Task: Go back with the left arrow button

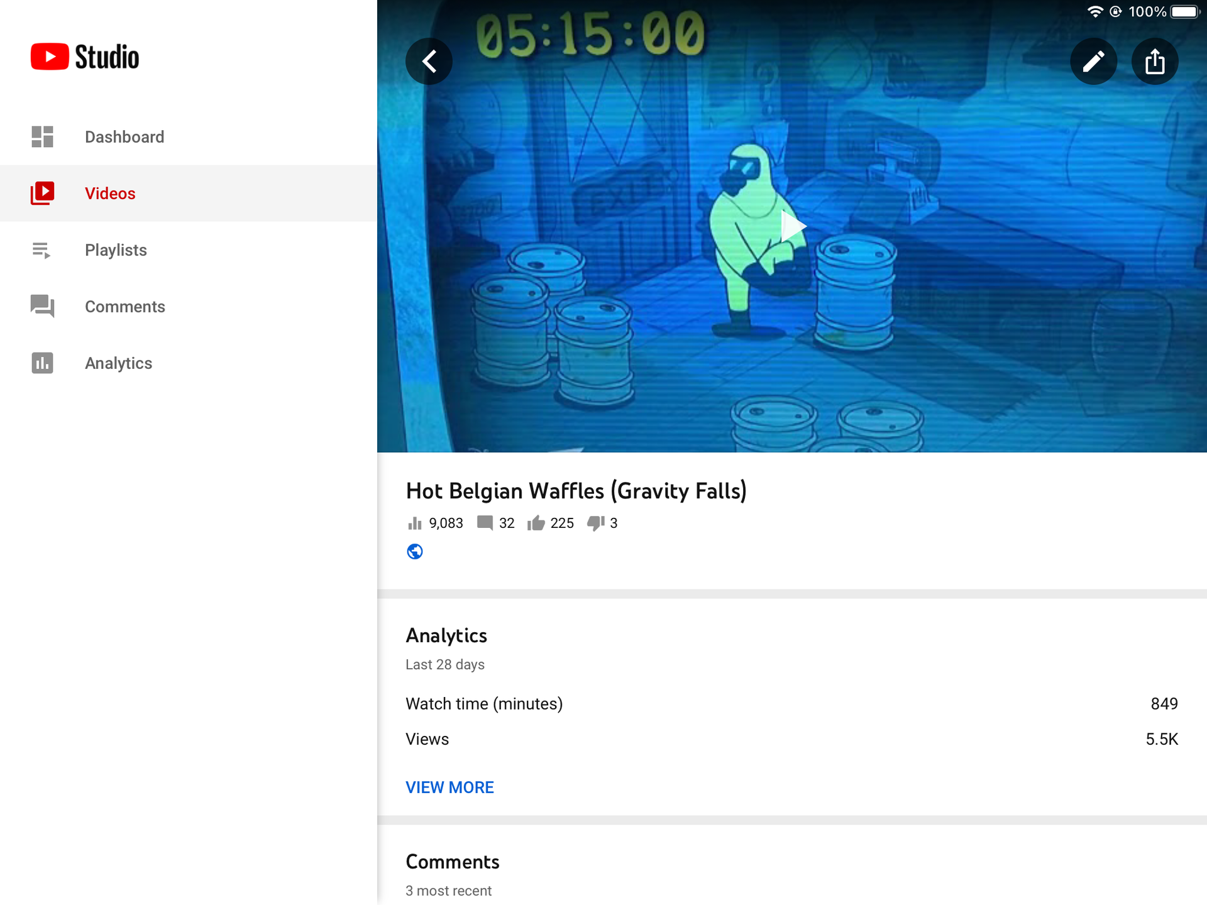Action: pyautogui.click(x=429, y=62)
